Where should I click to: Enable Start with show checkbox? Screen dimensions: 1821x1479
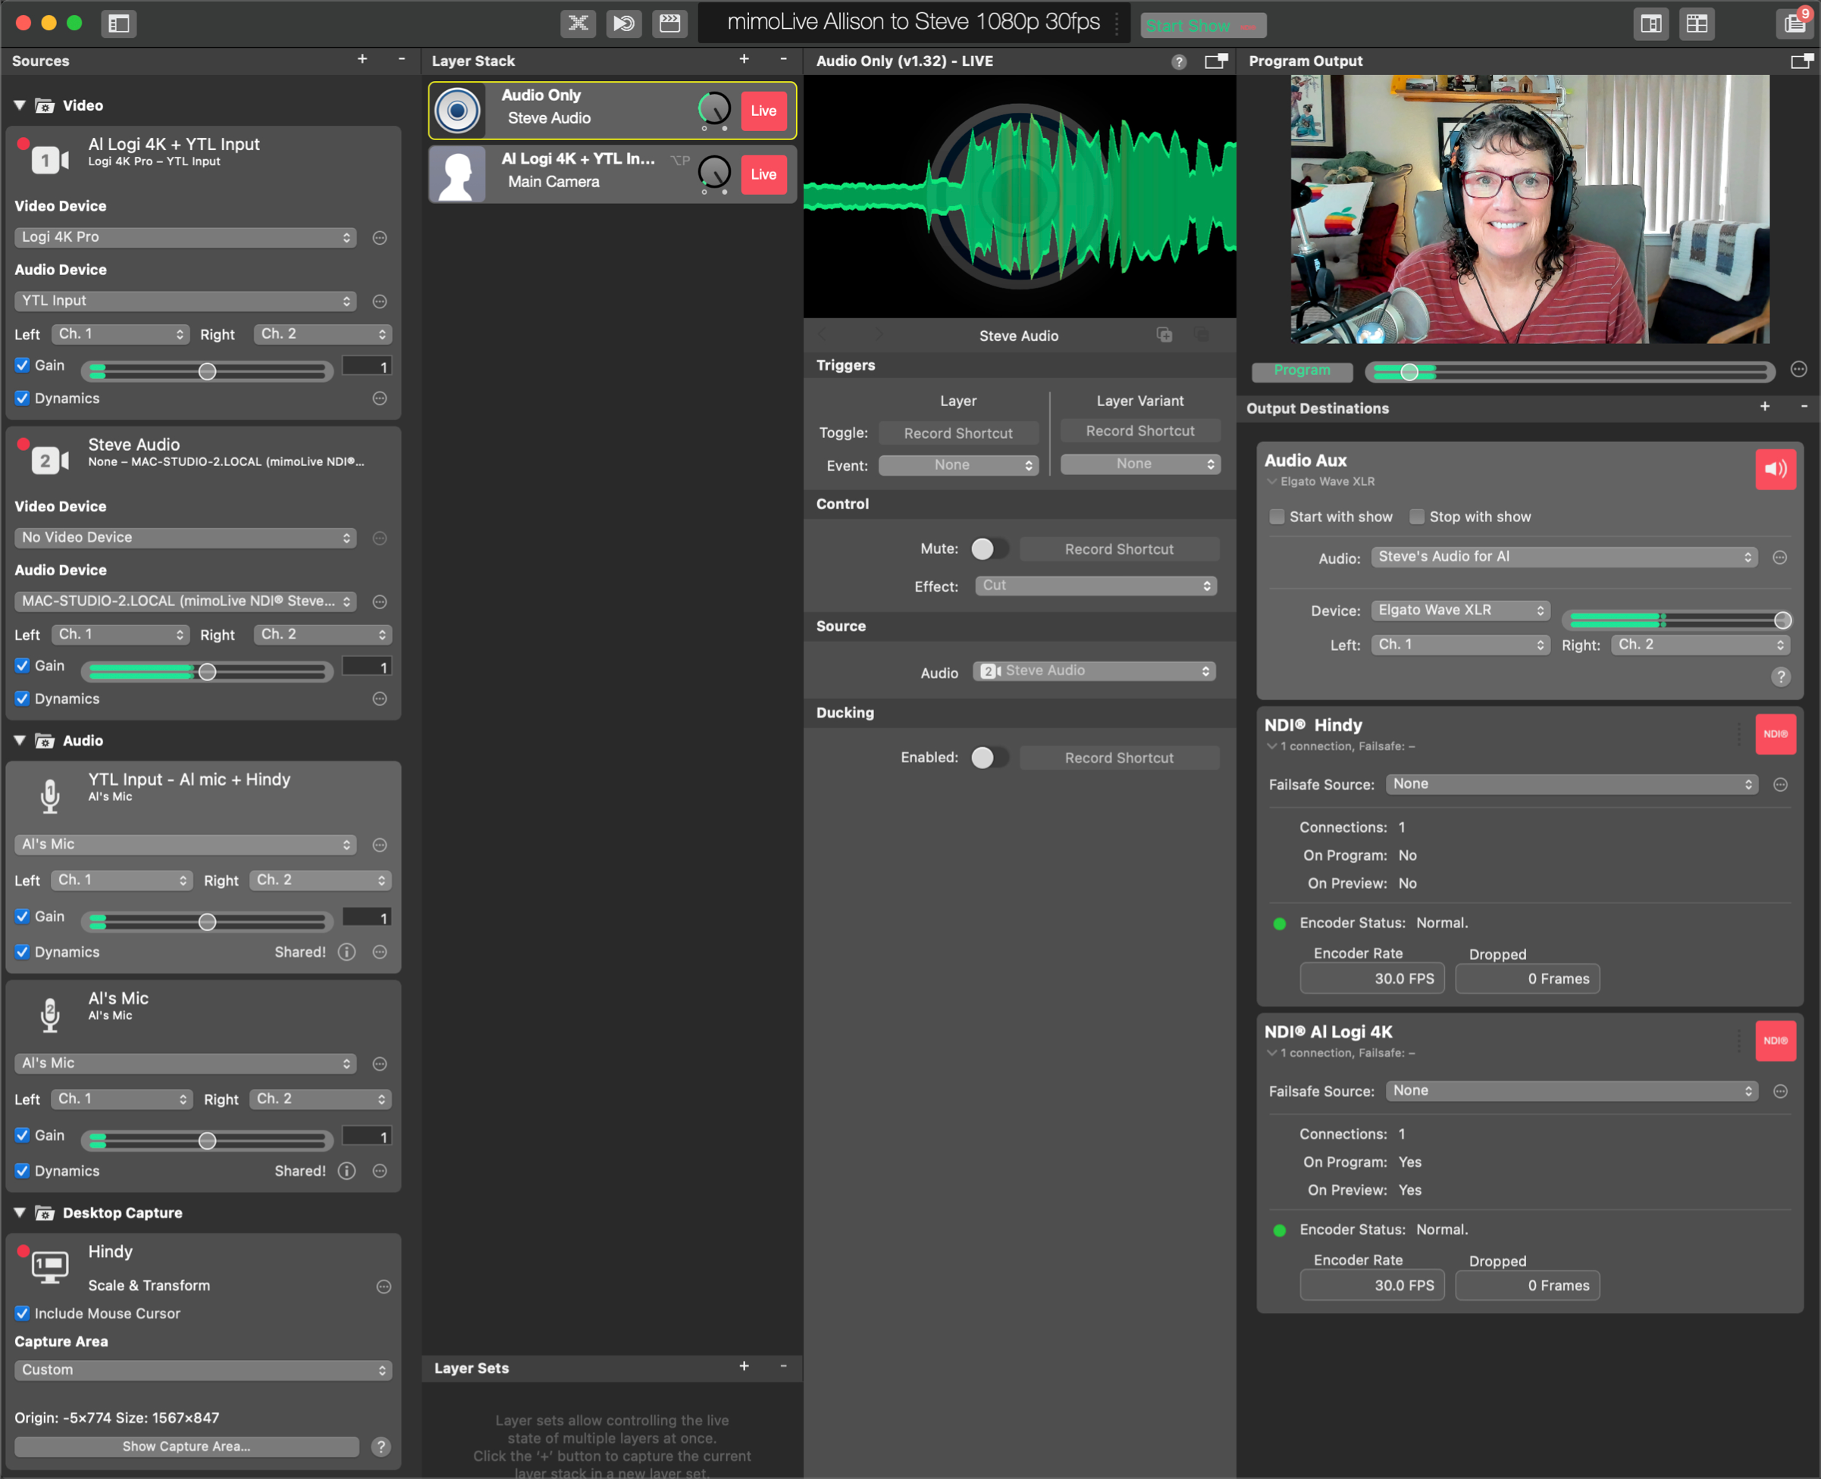point(1277,516)
